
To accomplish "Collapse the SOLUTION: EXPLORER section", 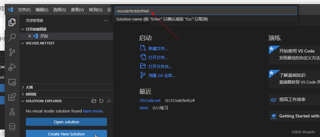I will 23,101.
